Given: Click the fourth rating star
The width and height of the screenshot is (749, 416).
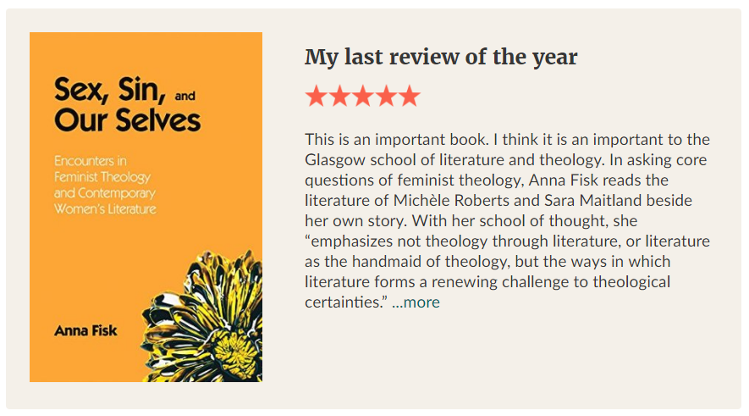Looking at the screenshot, I should (386, 96).
